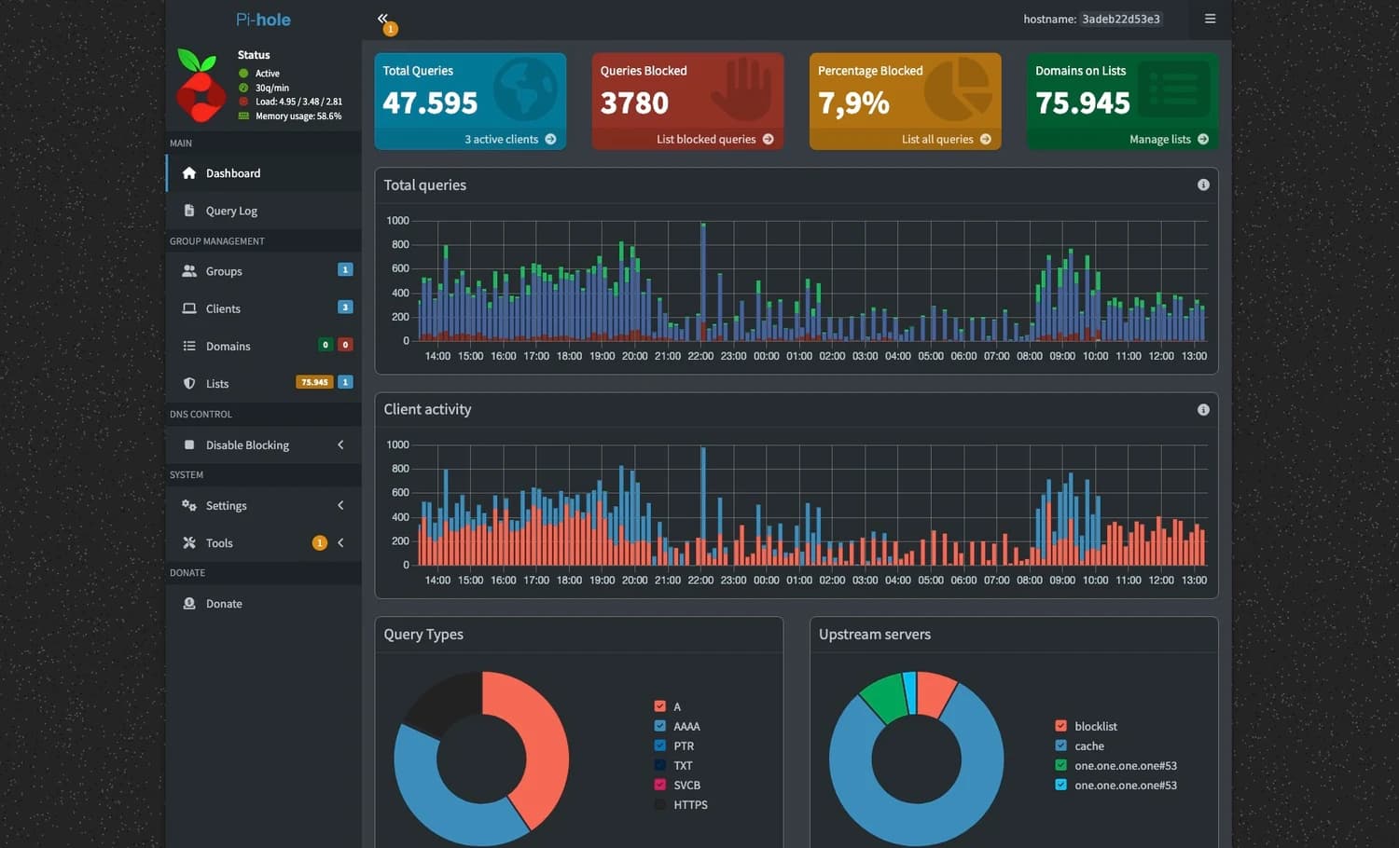
Task: Click the Pi-hole title text
Action: tap(263, 20)
